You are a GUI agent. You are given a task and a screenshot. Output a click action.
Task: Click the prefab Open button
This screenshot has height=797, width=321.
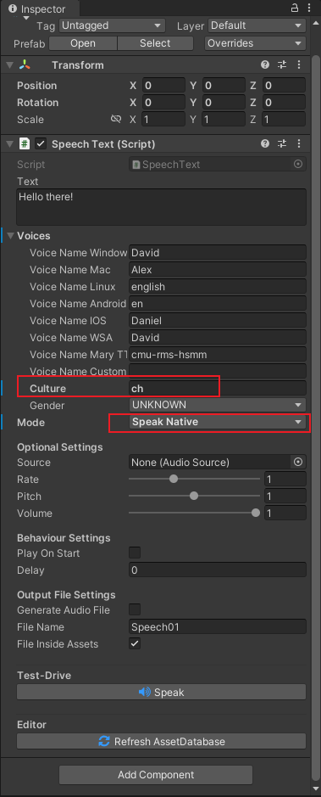[x=83, y=43]
